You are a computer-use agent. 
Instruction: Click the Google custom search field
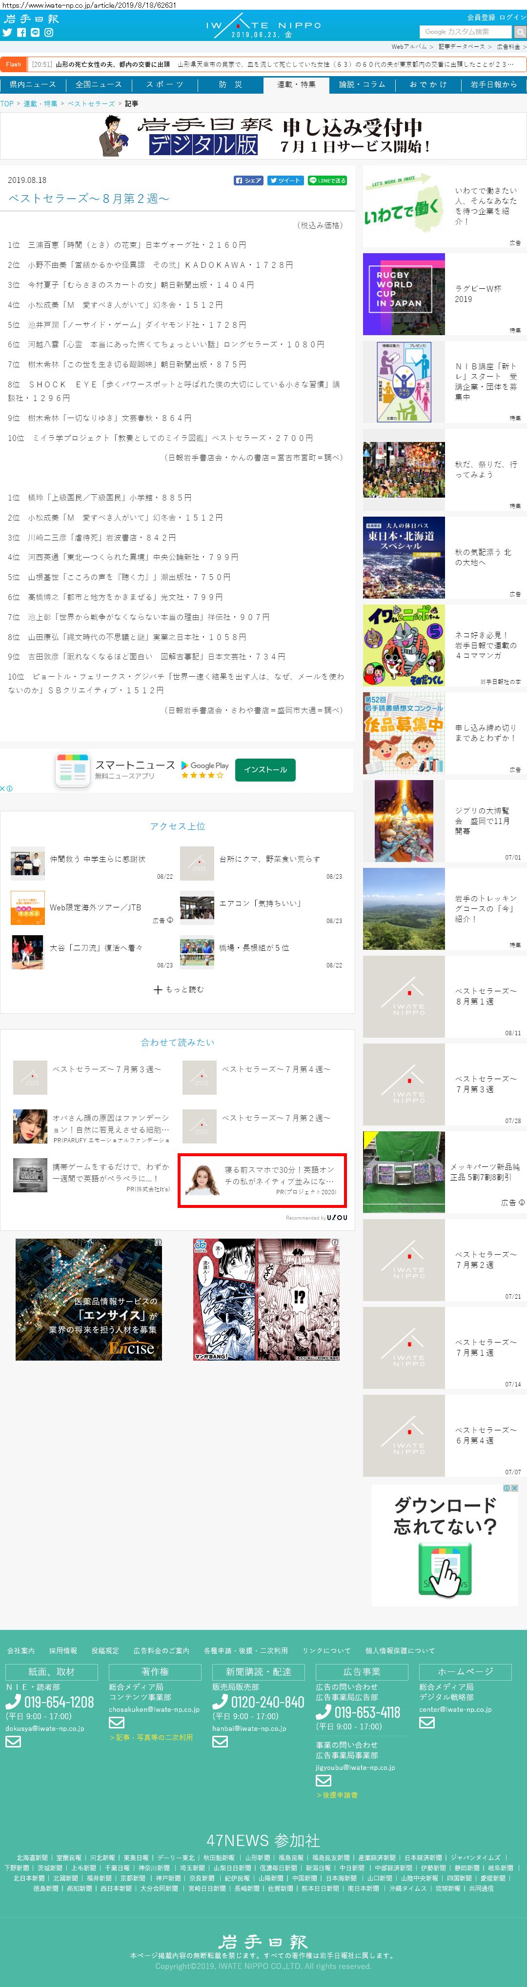466,32
